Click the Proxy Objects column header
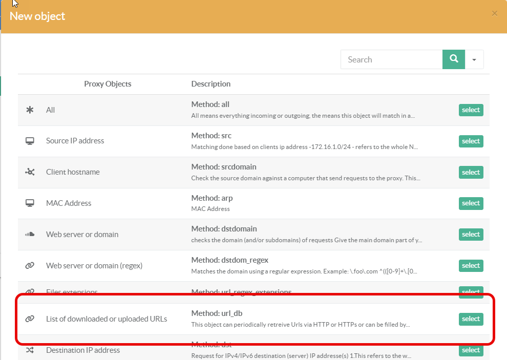Image resolution: width=507 pixels, height=360 pixels. 108,84
